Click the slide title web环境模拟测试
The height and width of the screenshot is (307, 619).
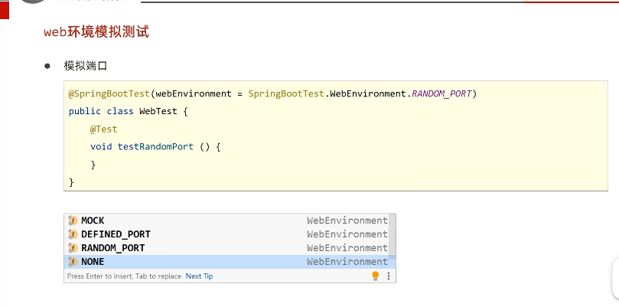pos(96,32)
